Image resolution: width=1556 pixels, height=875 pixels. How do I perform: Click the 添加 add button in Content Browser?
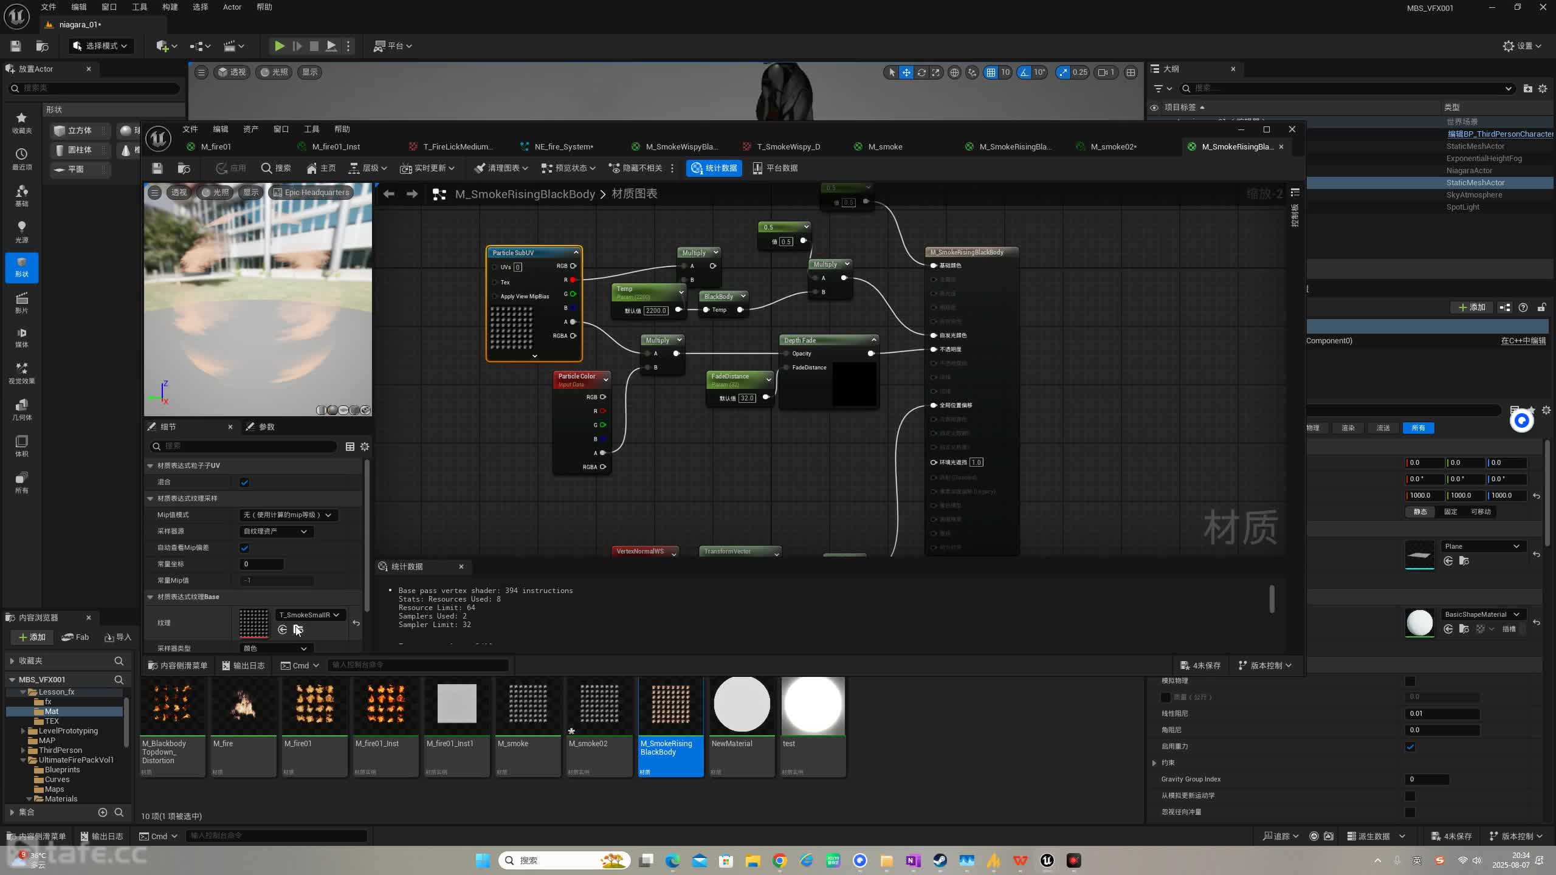(32, 637)
